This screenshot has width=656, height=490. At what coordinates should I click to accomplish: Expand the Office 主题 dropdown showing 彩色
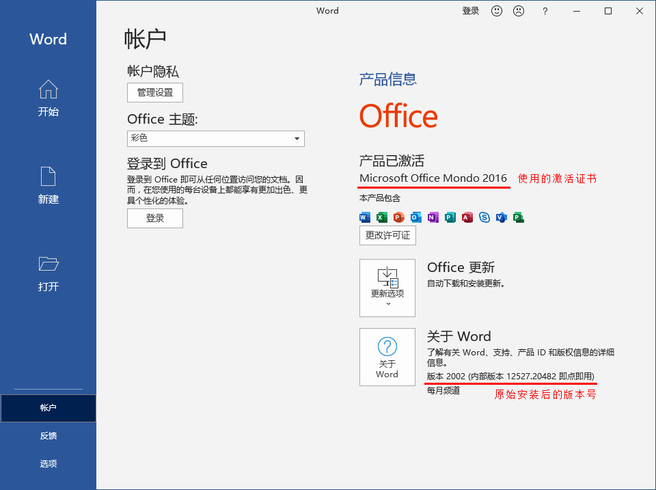[x=216, y=139]
